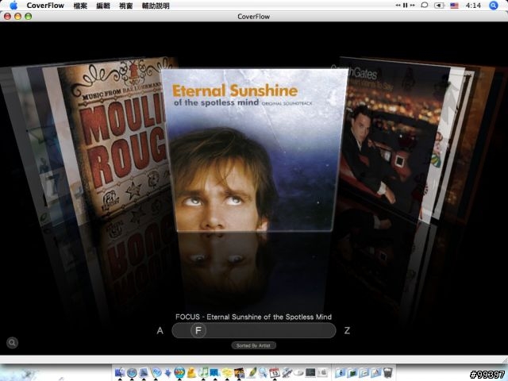Zoom the CoverFlow window with green button

29,16
